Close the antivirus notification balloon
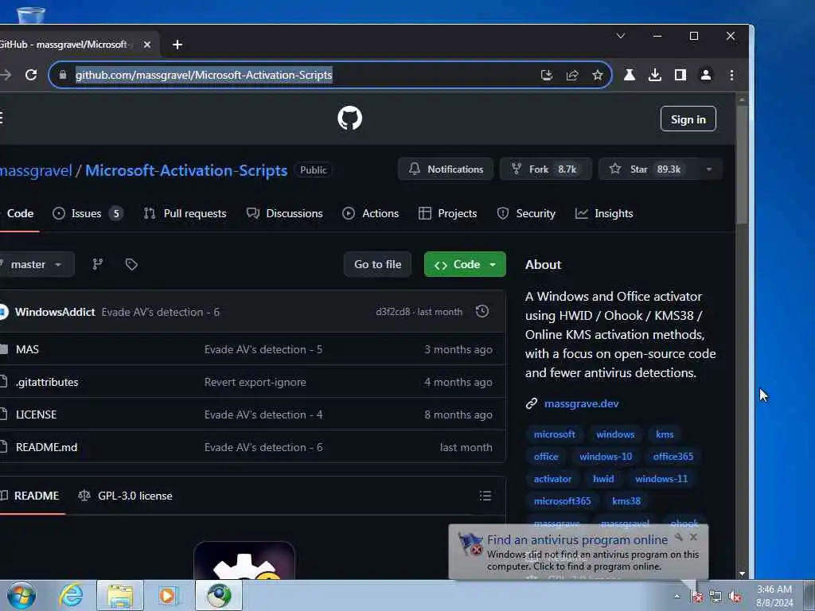The width and height of the screenshot is (815, 611). 693,537
